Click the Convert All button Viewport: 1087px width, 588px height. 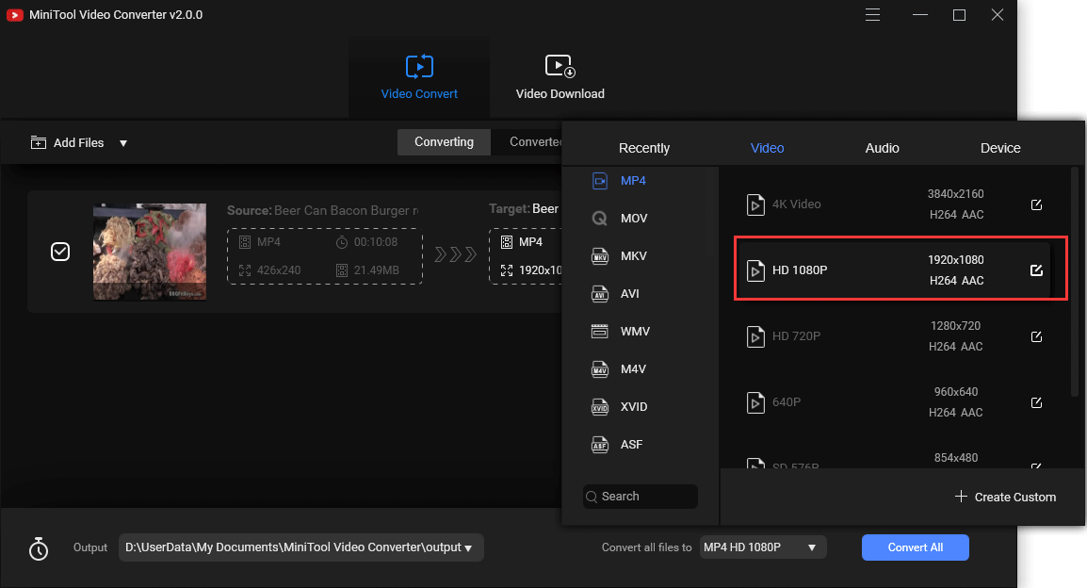tap(915, 547)
